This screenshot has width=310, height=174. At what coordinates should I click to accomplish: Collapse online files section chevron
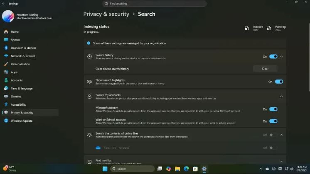[x=281, y=135]
